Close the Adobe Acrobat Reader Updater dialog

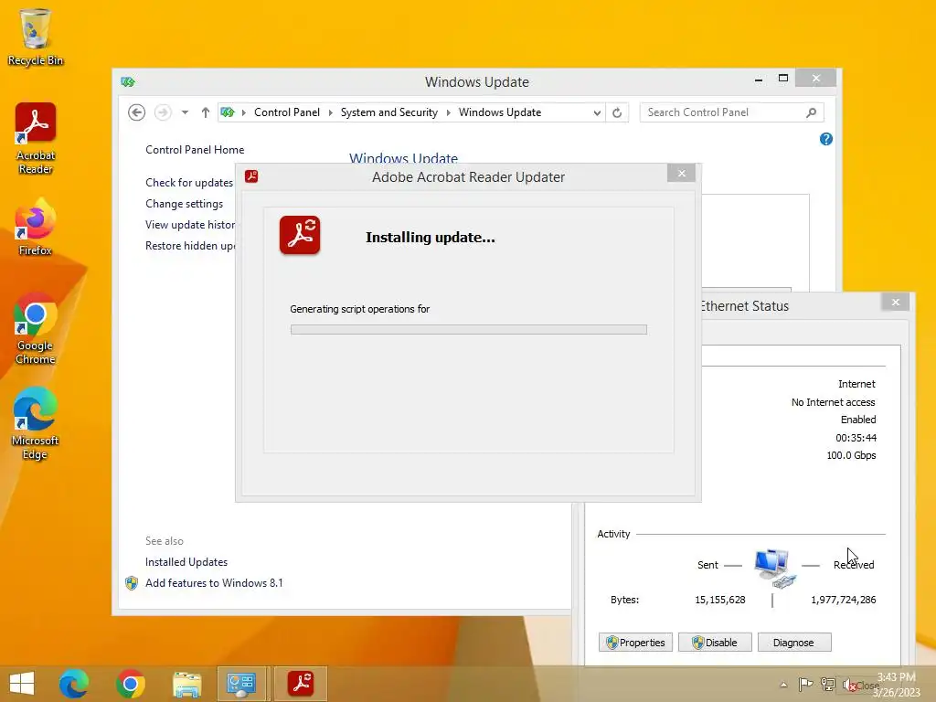pyautogui.click(x=681, y=173)
